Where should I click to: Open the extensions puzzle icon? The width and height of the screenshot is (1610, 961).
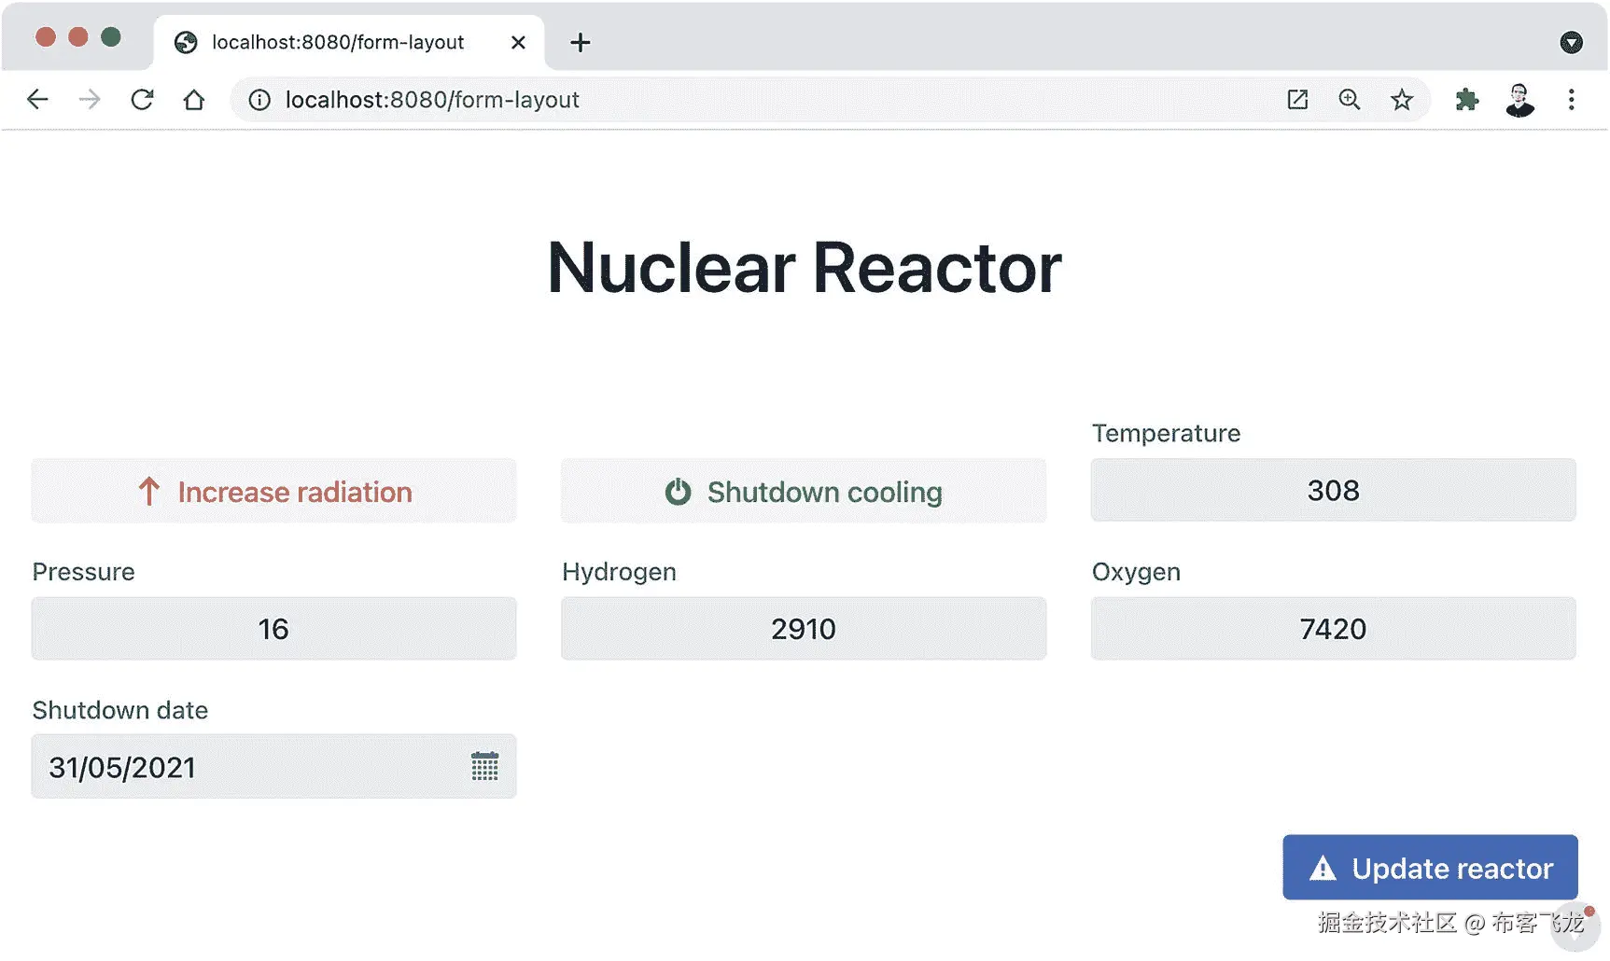[x=1466, y=100]
